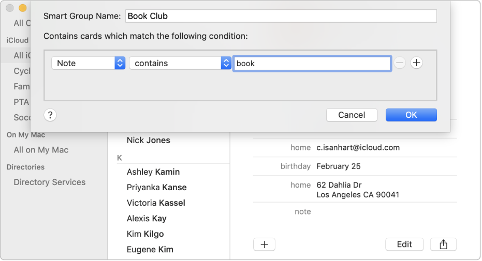
Task: Click the February 25 birthday value
Action: [339, 166]
